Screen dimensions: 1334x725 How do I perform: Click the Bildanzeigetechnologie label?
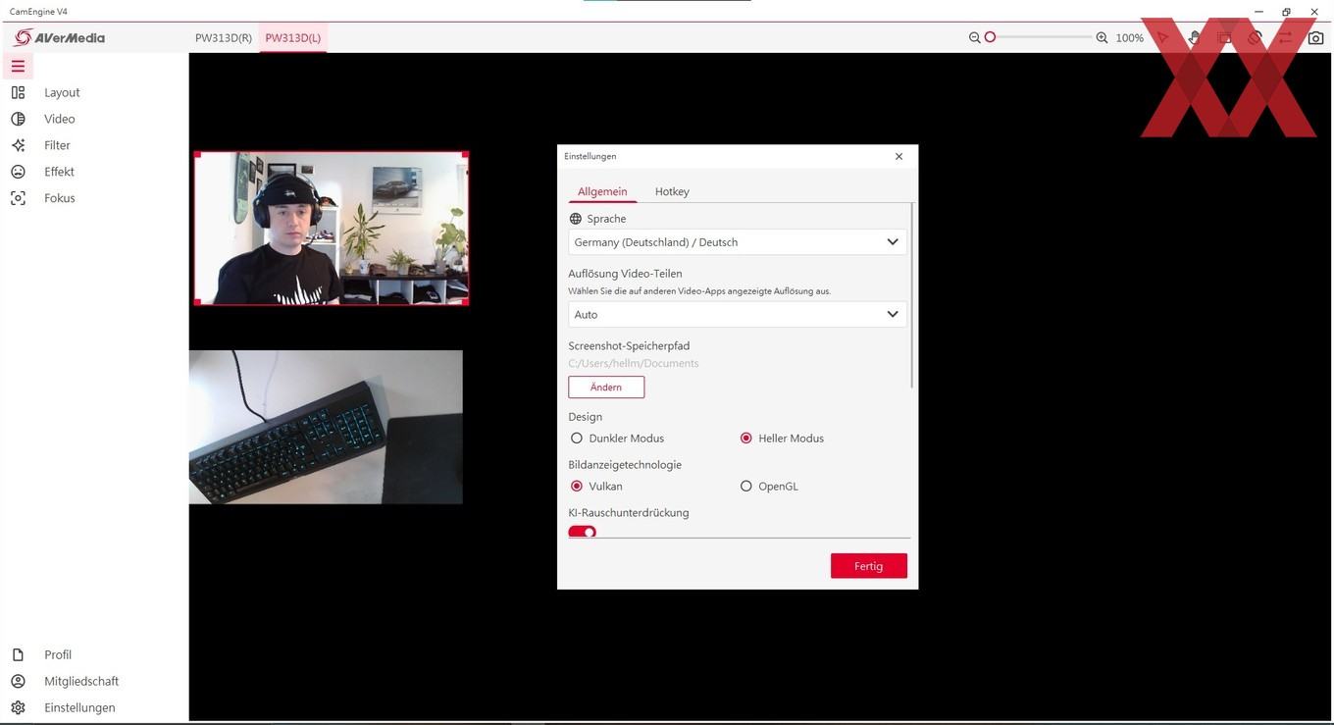(x=625, y=465)
